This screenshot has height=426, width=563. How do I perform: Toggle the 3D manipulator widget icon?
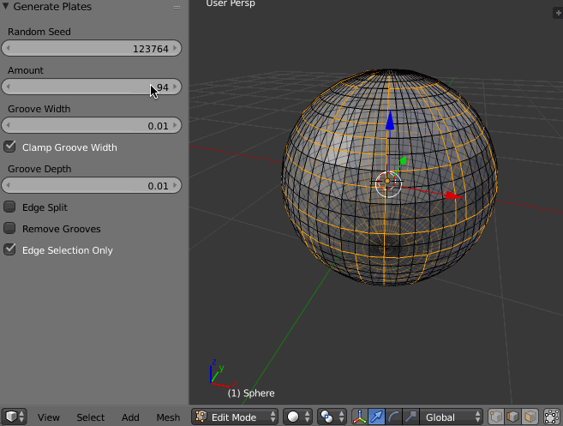359,417
